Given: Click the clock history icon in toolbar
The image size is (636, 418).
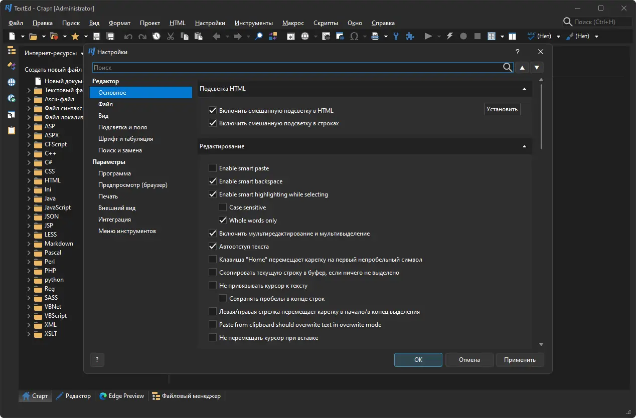Looking at the screenshot, I should coord(156,36).
